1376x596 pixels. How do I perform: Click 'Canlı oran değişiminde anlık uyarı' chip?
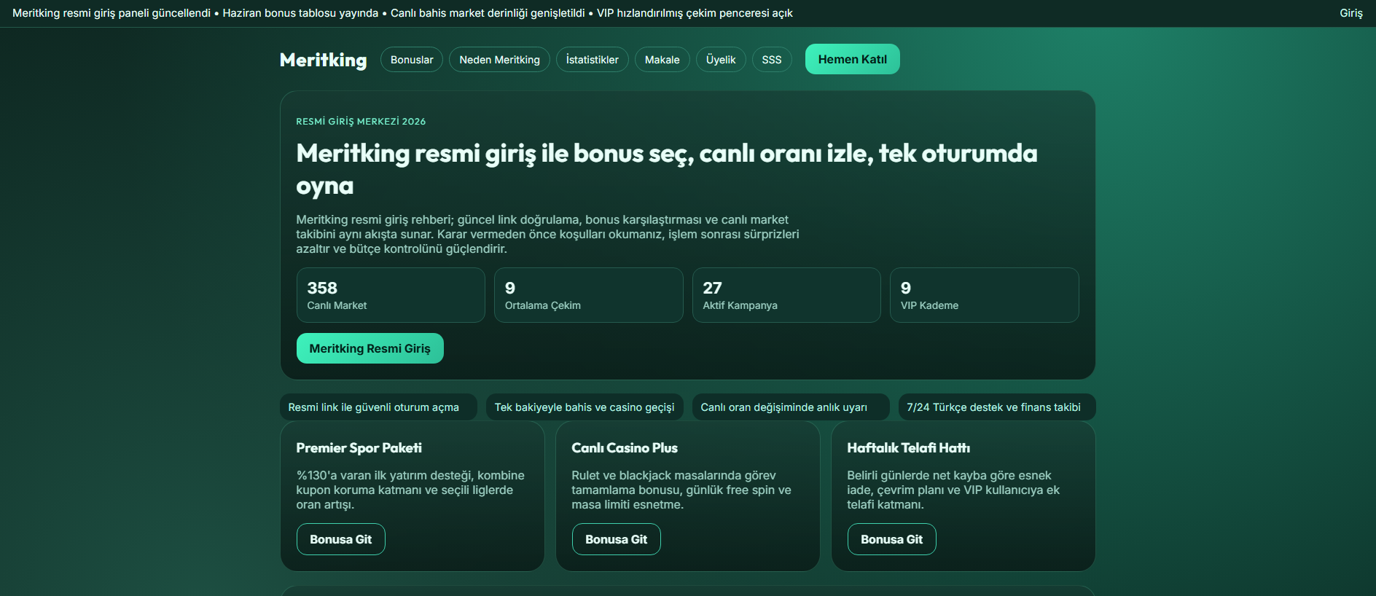click(791, 407)
